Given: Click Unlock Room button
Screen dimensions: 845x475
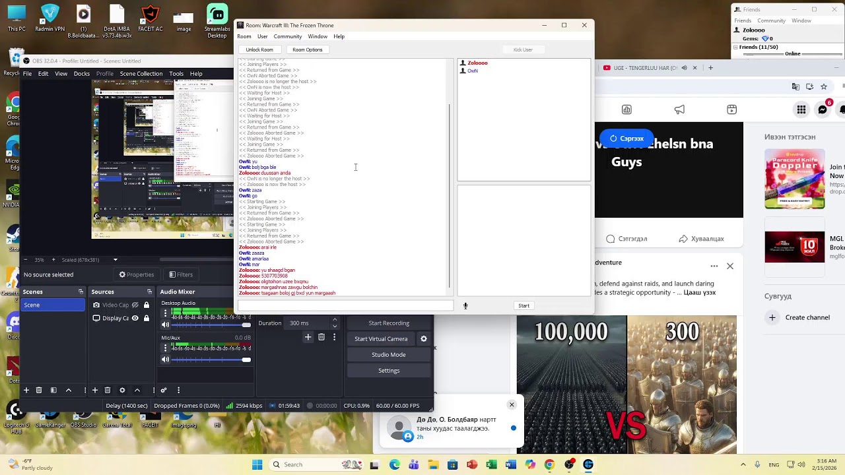Looking at the screenshot, I should 259,49.
